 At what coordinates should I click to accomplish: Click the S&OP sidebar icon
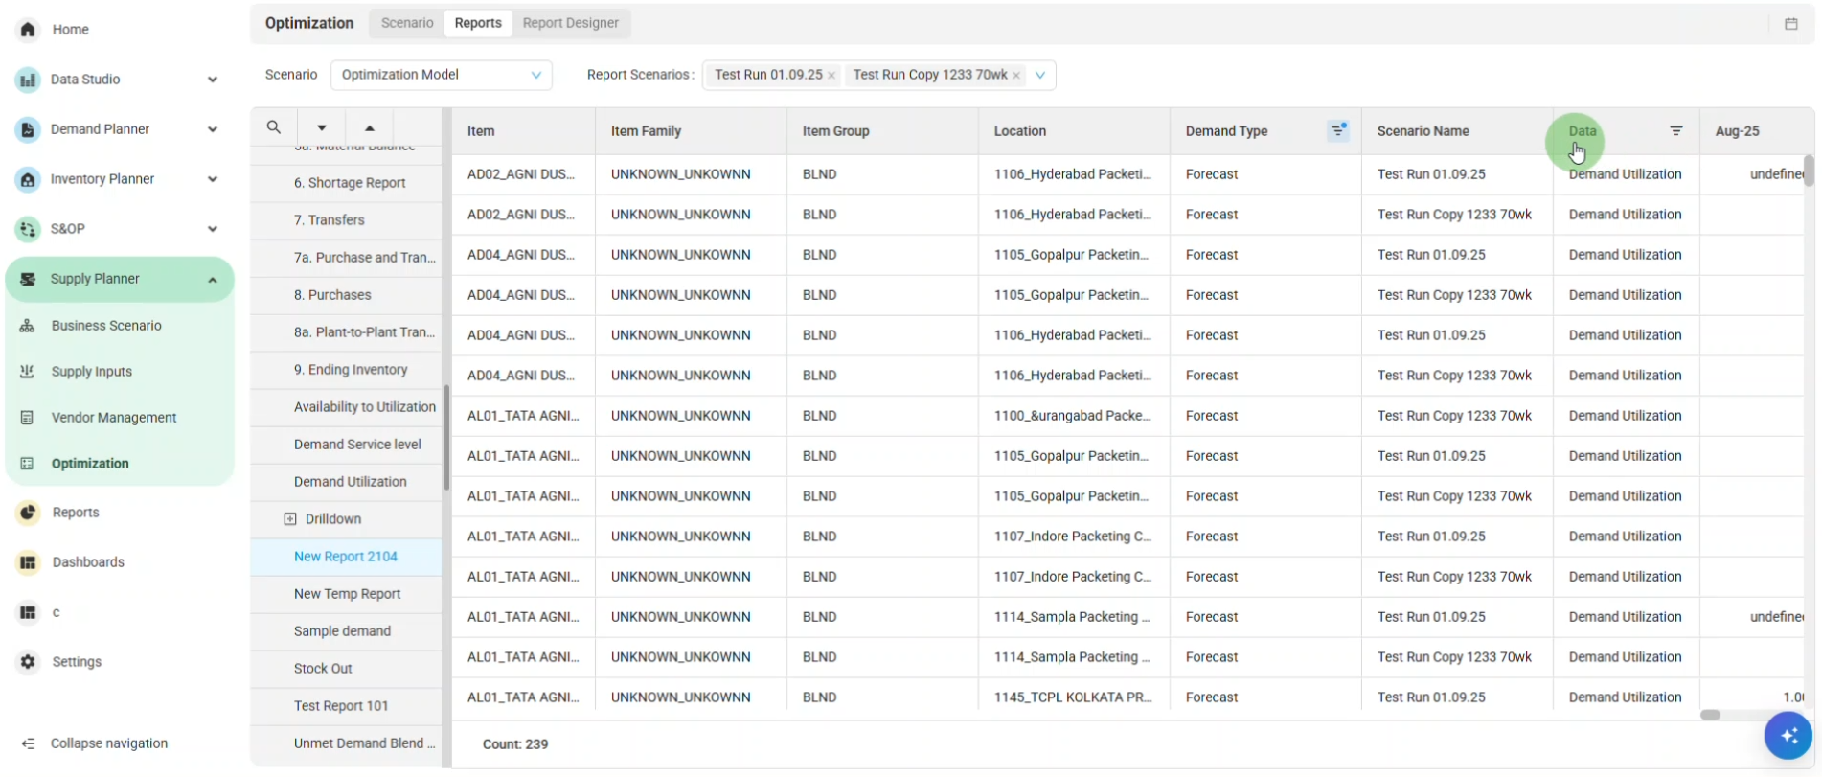pyautogui.click(x=28, y=229)
